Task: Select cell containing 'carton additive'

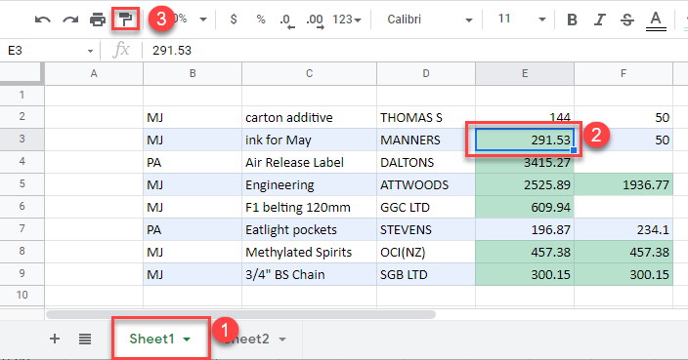Action: coord(309,117)
